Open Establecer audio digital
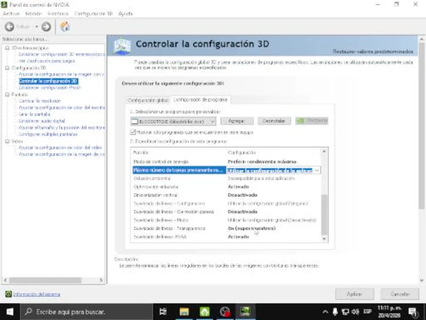426x320 pixels. point(42,121)
